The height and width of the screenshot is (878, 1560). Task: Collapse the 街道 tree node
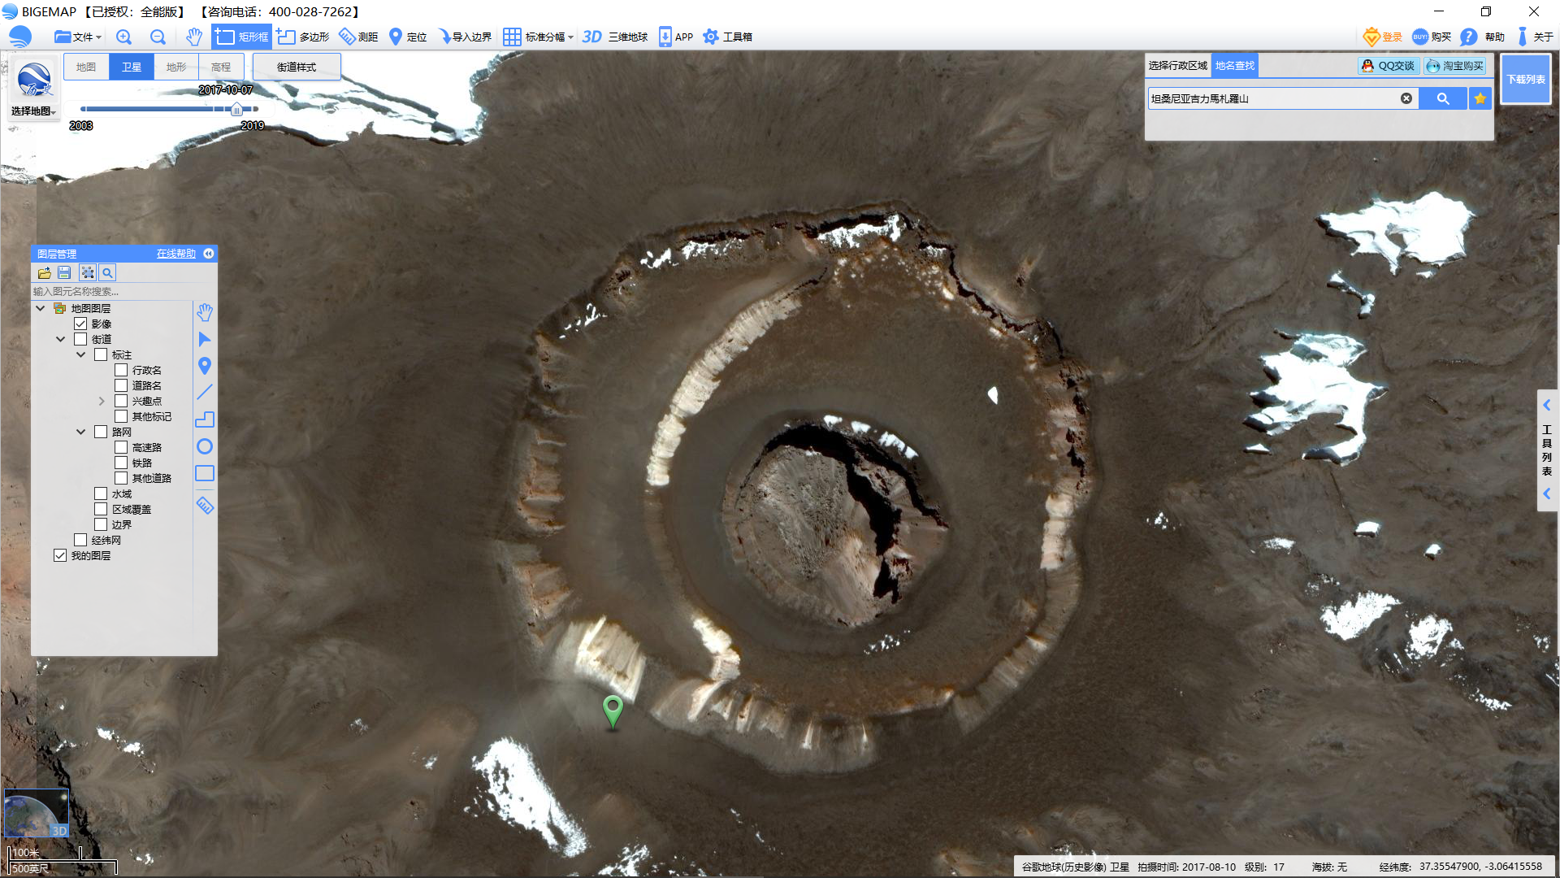[x=60, y=339]
